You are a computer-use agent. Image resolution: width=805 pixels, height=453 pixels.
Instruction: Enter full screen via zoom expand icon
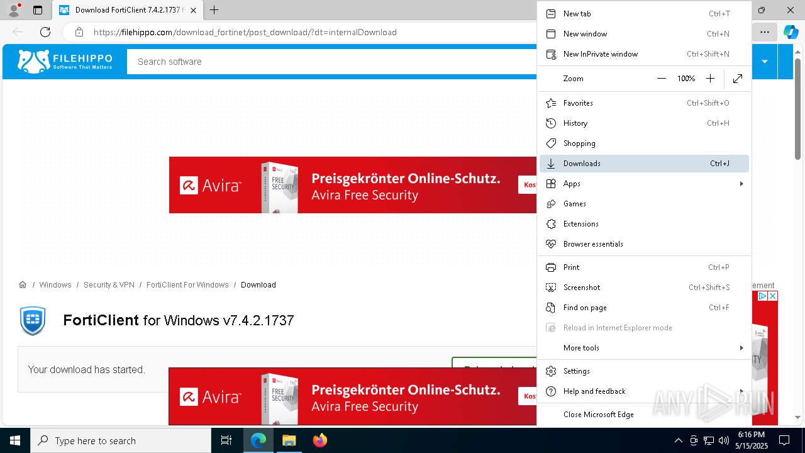(x=738, y=79)
